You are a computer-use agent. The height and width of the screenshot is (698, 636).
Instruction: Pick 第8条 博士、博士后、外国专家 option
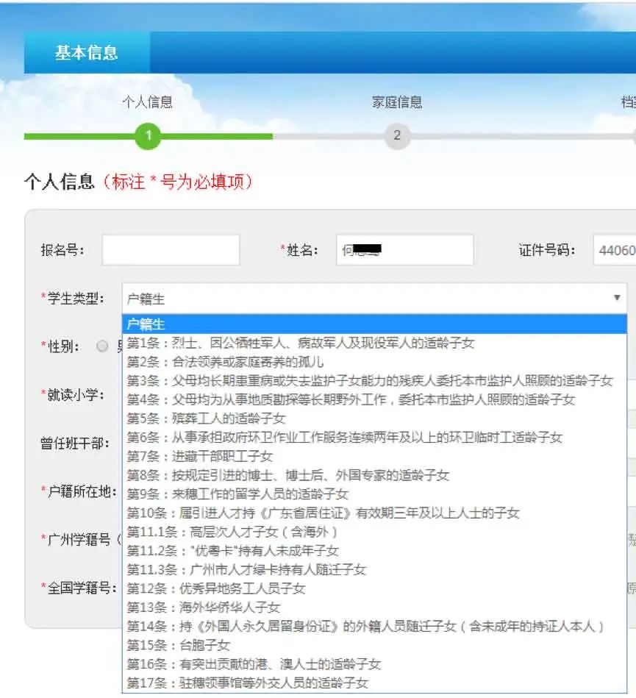pyautogui.click(x=374, y=475)
